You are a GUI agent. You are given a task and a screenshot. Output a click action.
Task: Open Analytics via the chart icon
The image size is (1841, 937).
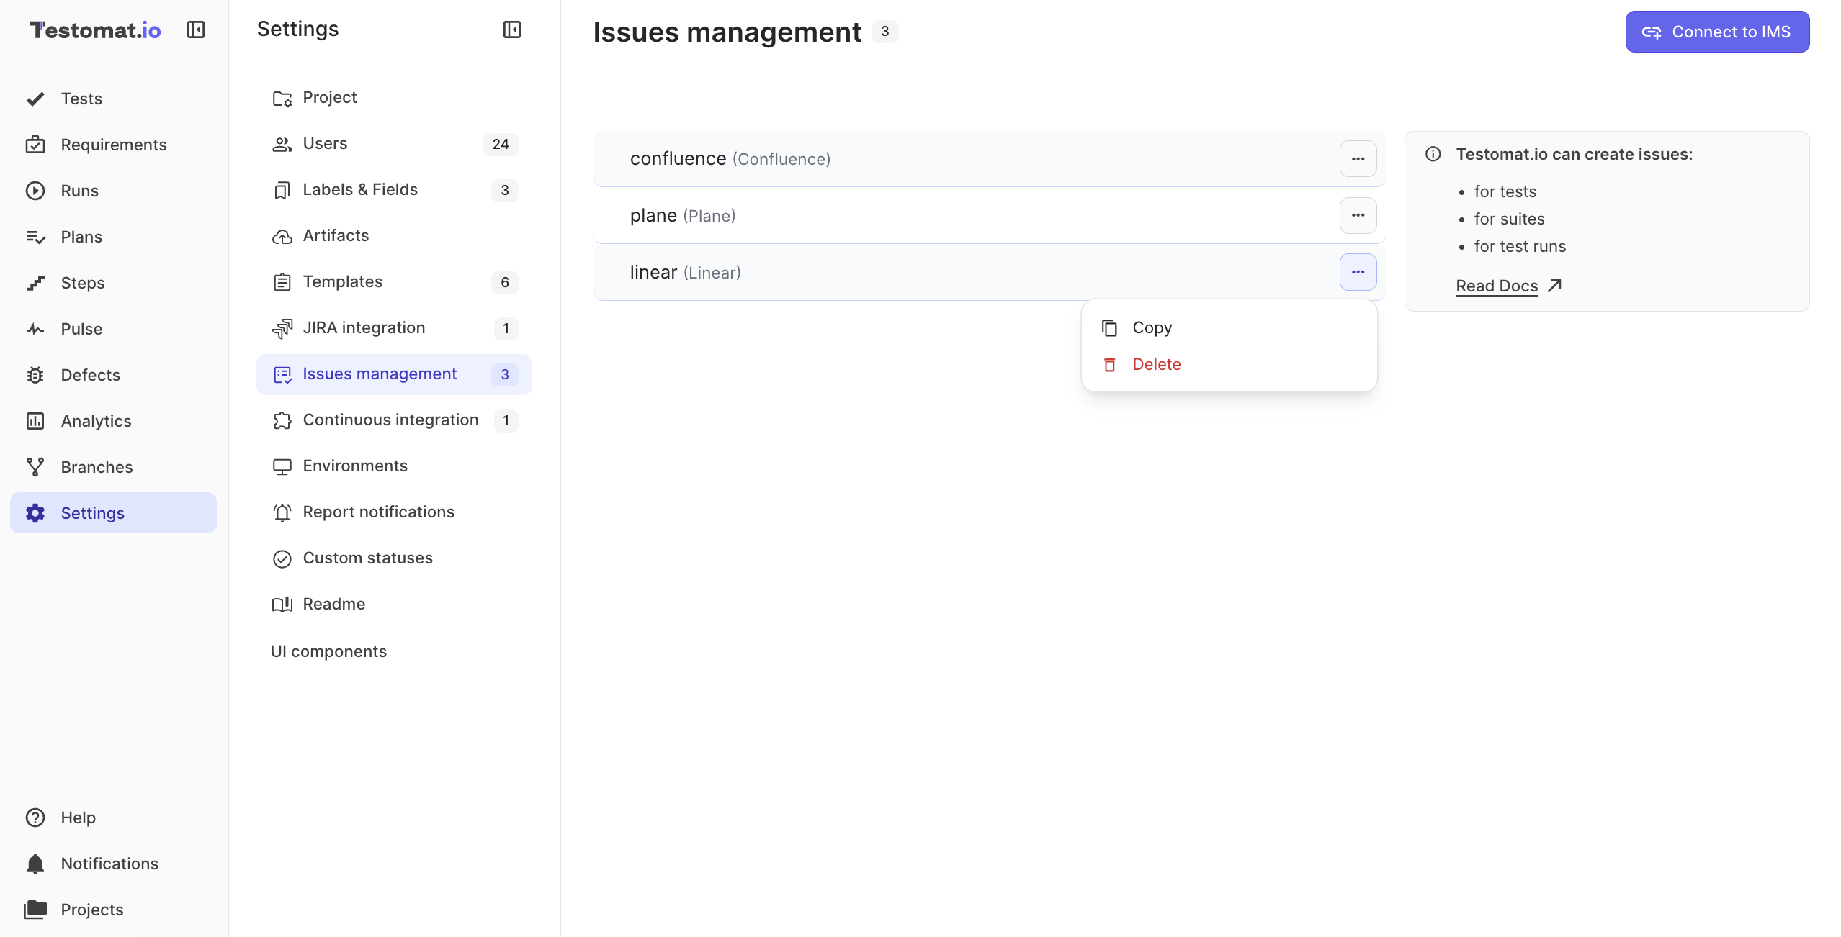click(35, 421)
